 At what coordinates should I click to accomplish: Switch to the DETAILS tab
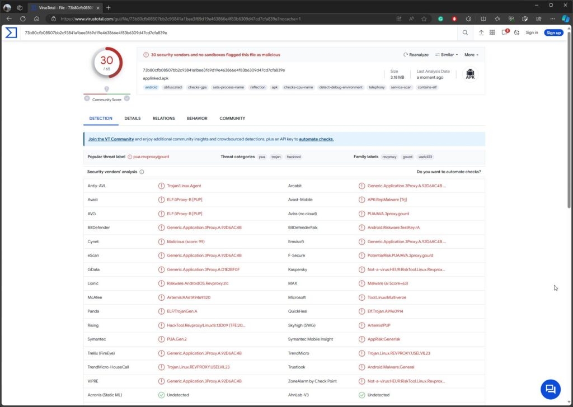132,119
